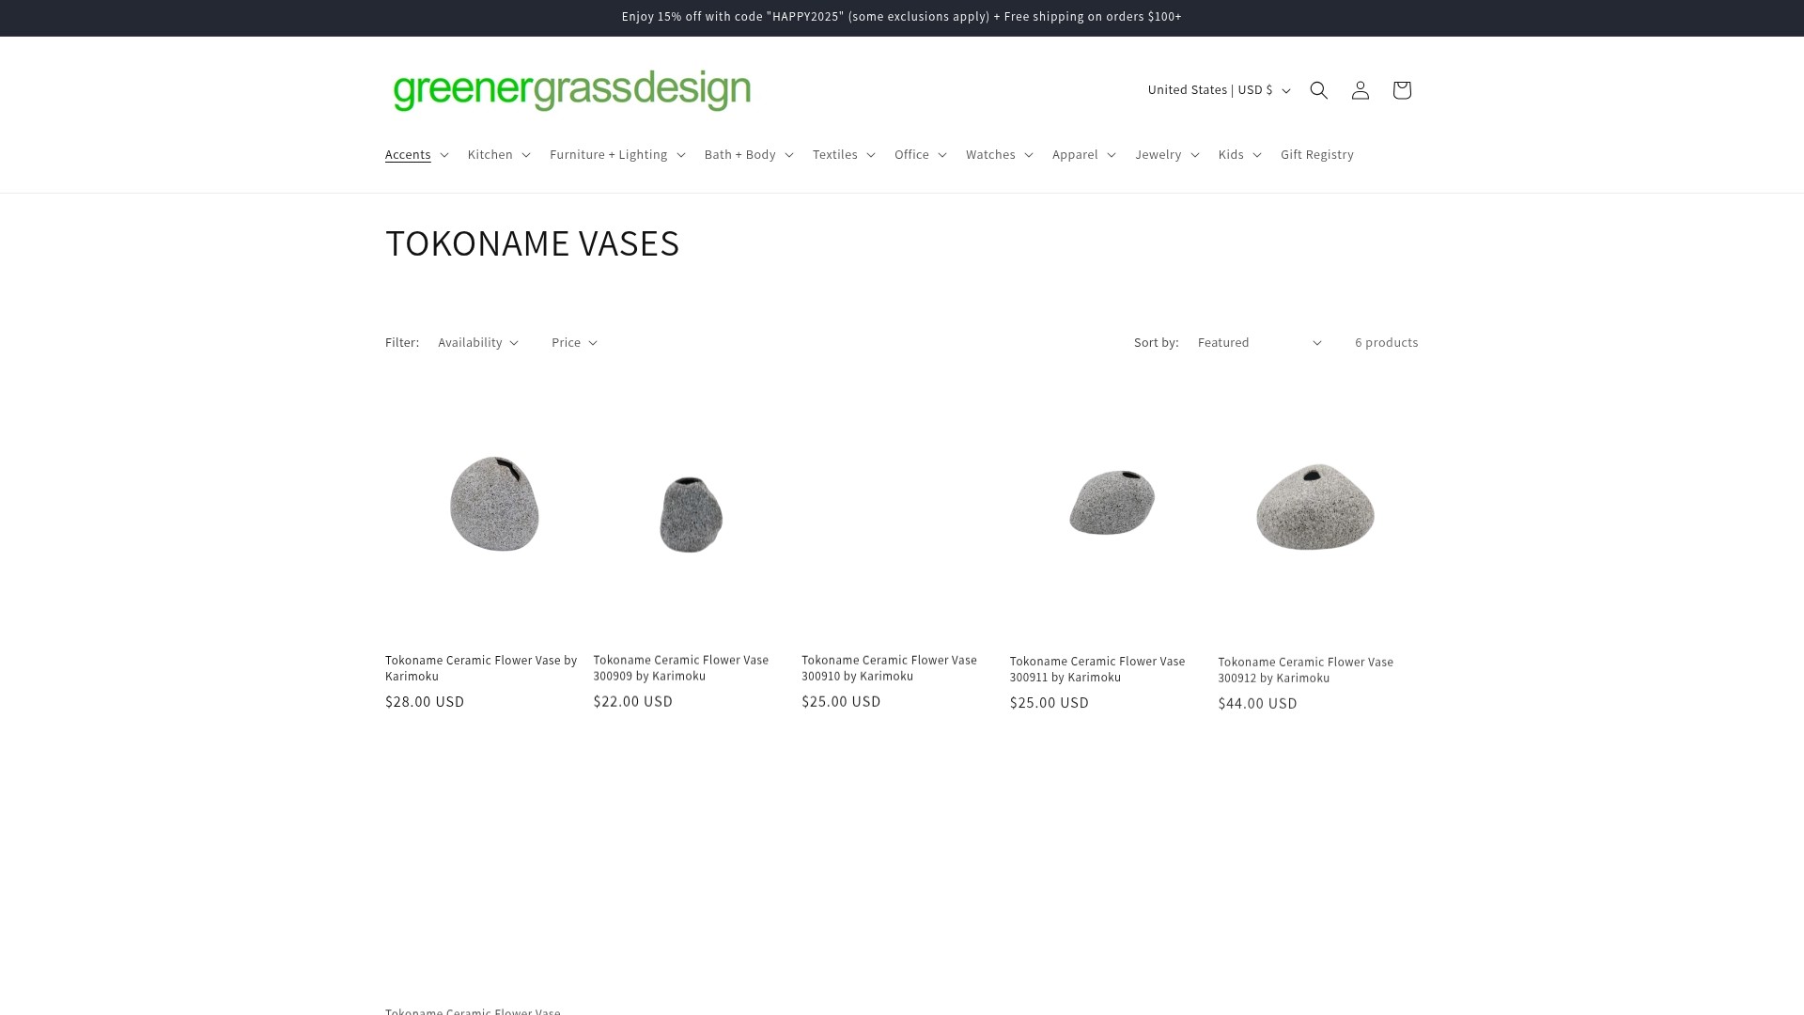Viewport: 1804px width, 1015px height.
Task: Open the Availability filter dropdown
Action: 478,342
